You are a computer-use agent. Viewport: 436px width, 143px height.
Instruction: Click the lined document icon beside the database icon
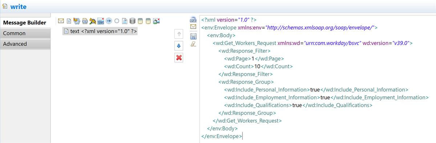tap(125, 21)
